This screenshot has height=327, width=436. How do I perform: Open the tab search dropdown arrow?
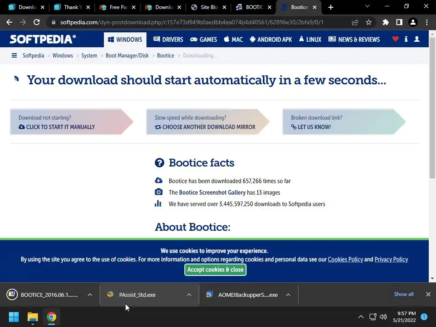point(367,6)
